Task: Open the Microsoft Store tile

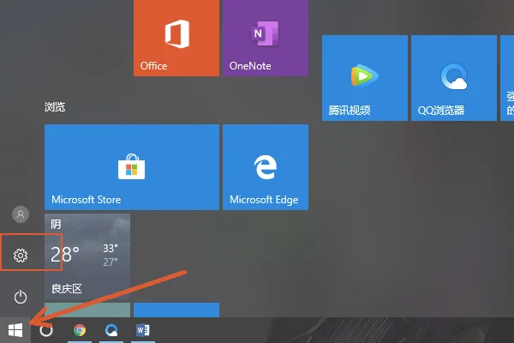Action: (132, 167)
